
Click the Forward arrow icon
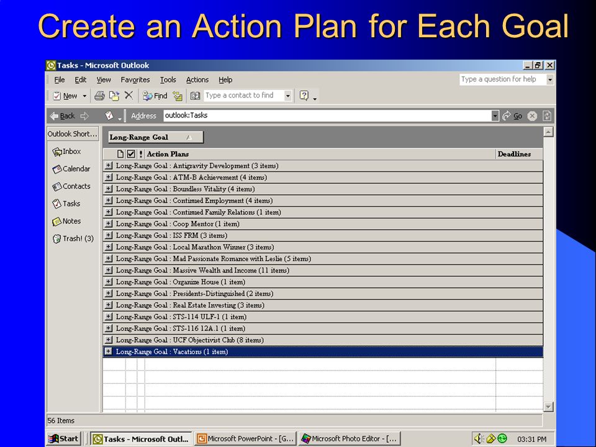coord(84,116)
